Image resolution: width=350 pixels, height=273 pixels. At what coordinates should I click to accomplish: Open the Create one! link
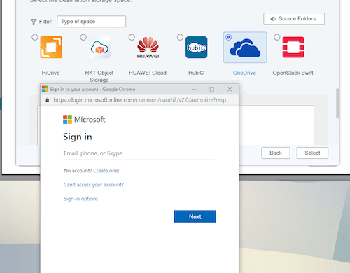(106, 171)
